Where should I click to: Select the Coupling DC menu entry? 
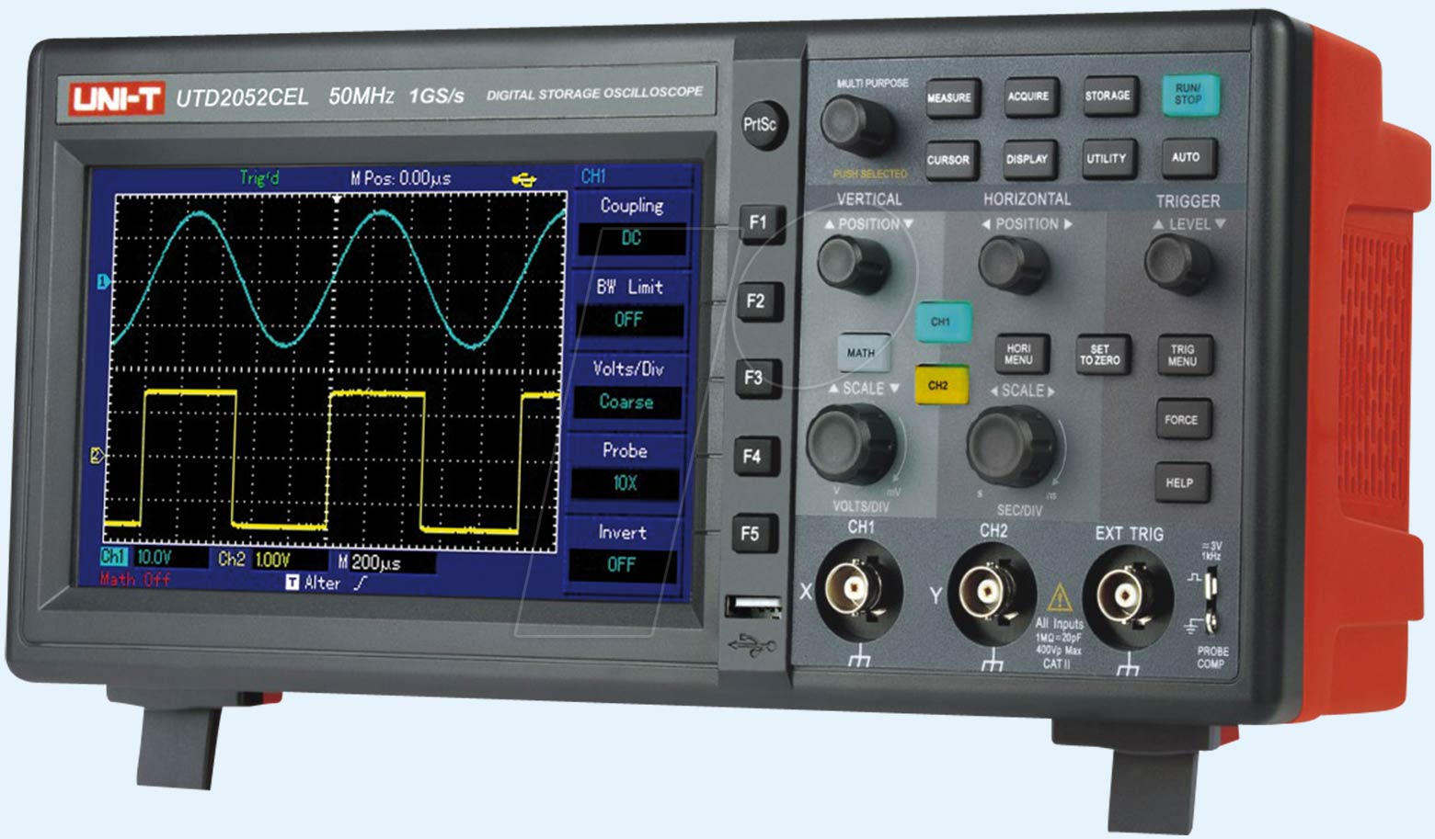(631, 240)
